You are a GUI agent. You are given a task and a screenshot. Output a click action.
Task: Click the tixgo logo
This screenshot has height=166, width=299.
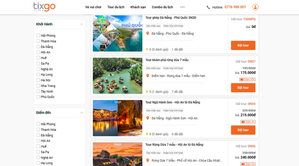tap(44, 7)
